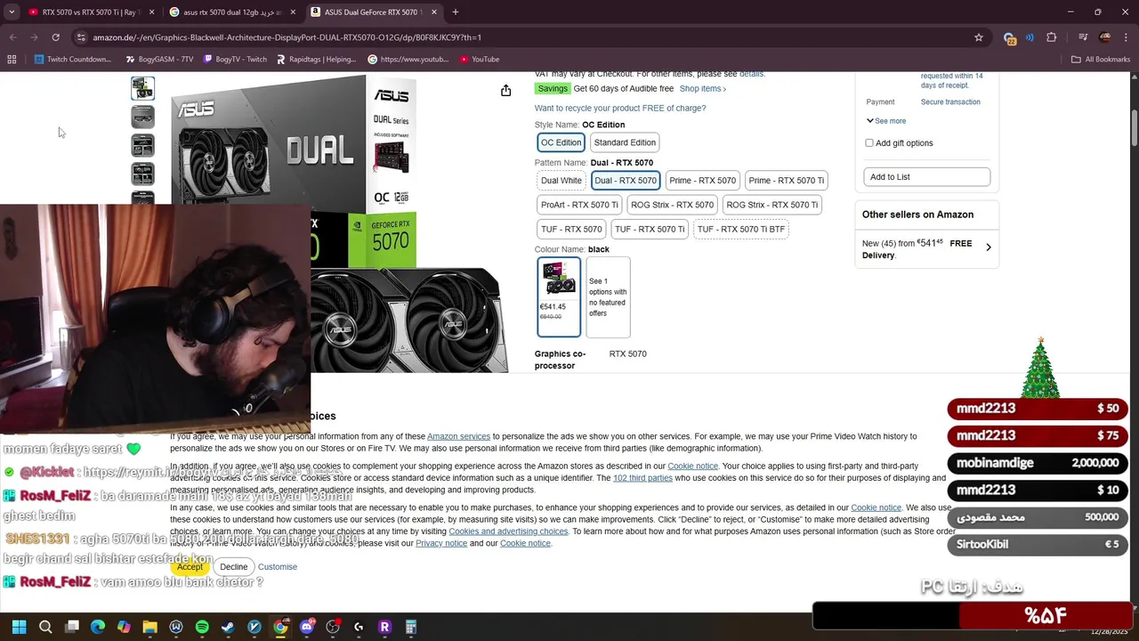The width and height of the screenshot is (1139, 641).
Task: Decline the cookies
Action: click(234, 567)
